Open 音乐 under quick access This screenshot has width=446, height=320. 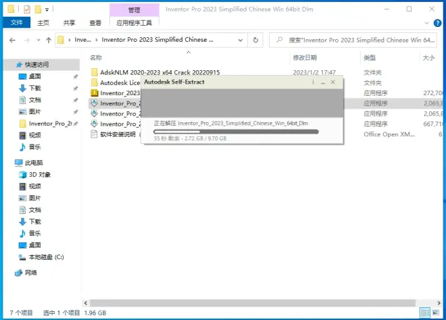point(34,147)
